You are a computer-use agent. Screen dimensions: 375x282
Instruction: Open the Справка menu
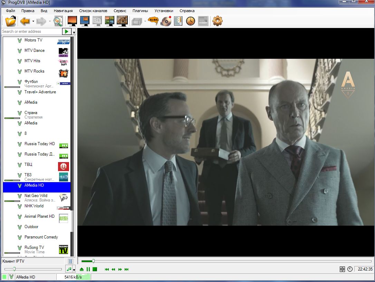pyautogui.click(x=187, y=11)
